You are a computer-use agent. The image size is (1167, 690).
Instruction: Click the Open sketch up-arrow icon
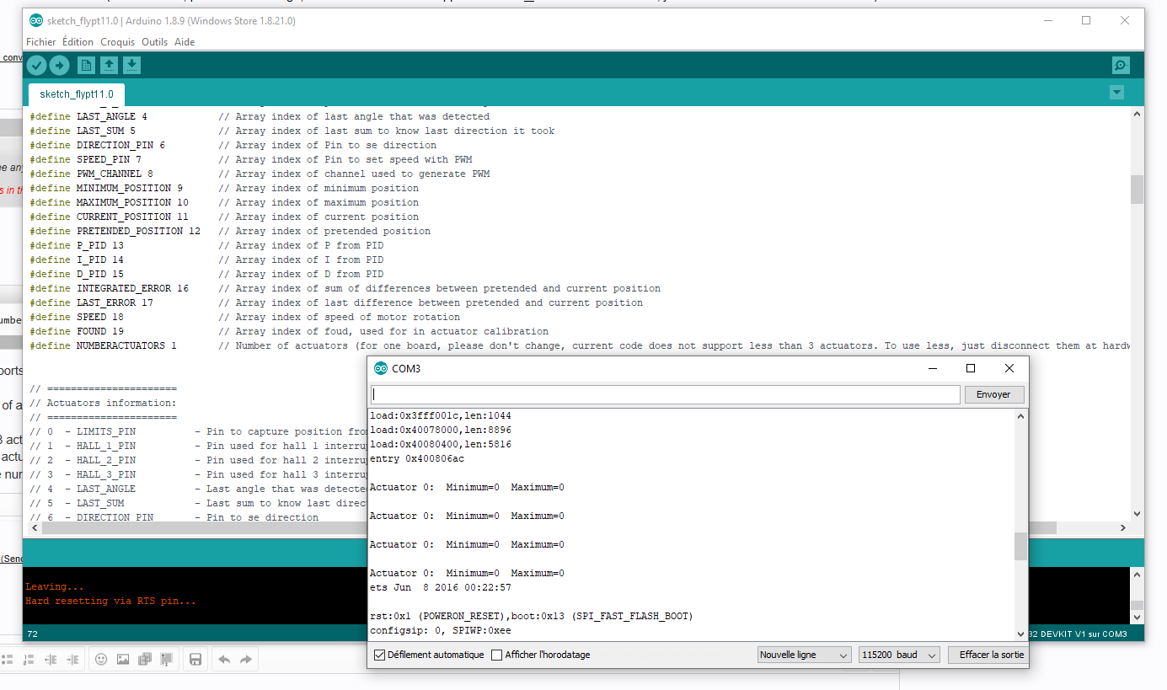point(109,66)
